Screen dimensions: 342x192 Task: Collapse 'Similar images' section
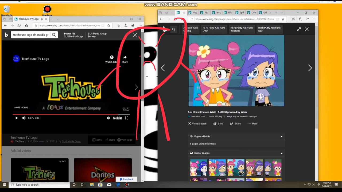click(236, 153)
